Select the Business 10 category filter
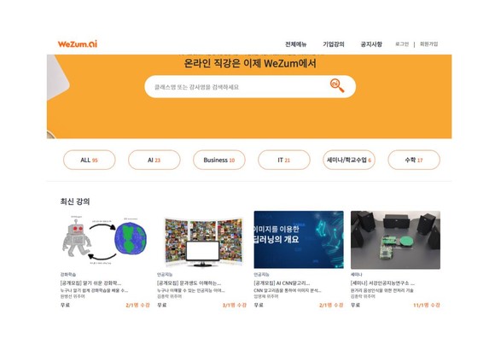495x350 pixels. tap(219, 160)
